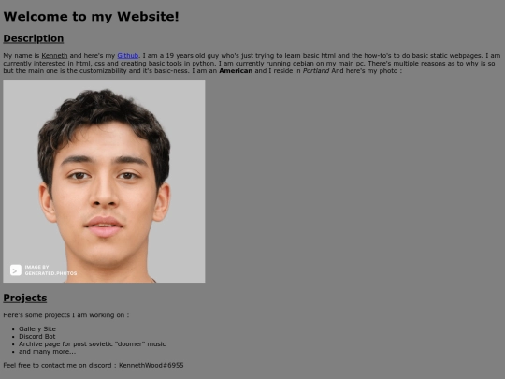Click the Discord Bot list item
Screen dimensions: 505x379
pos(37,337)
